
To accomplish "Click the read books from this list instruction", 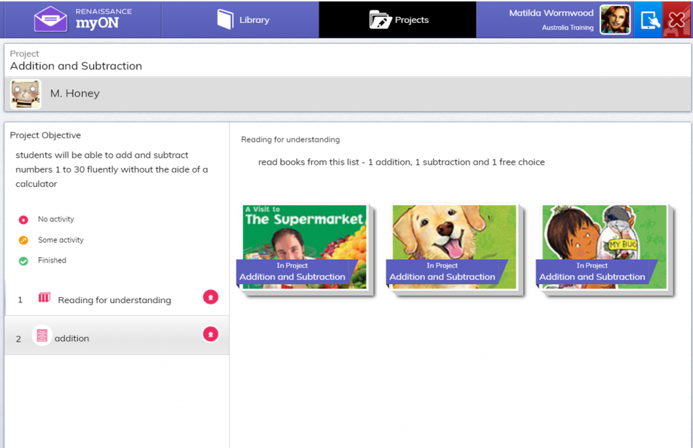I will [401, 162].
